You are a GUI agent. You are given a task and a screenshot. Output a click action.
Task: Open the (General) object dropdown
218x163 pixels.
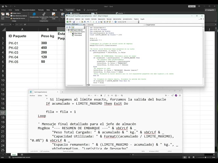pos(144,25)
